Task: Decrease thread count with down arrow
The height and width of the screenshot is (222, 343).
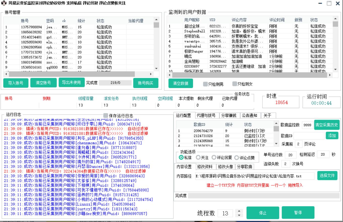Action: [x=239, y=215]
